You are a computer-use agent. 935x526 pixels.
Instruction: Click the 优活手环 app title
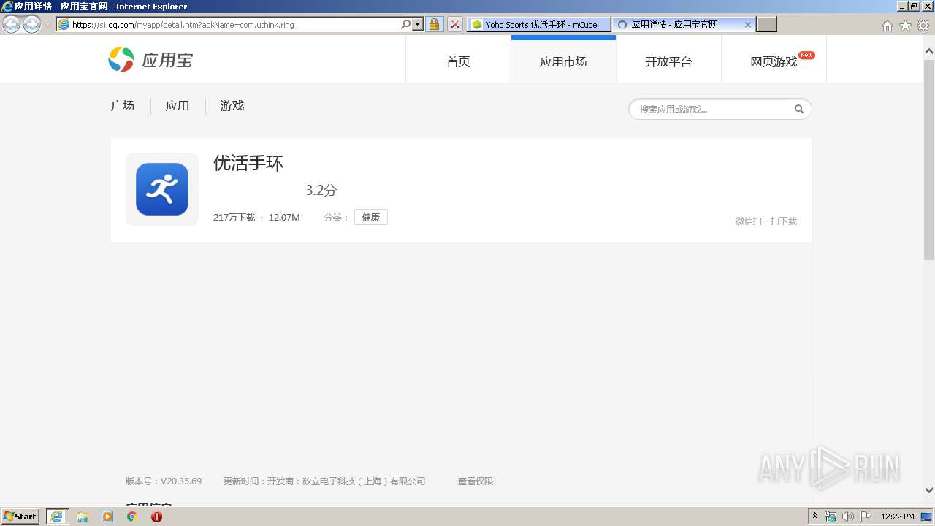point(248,163)
